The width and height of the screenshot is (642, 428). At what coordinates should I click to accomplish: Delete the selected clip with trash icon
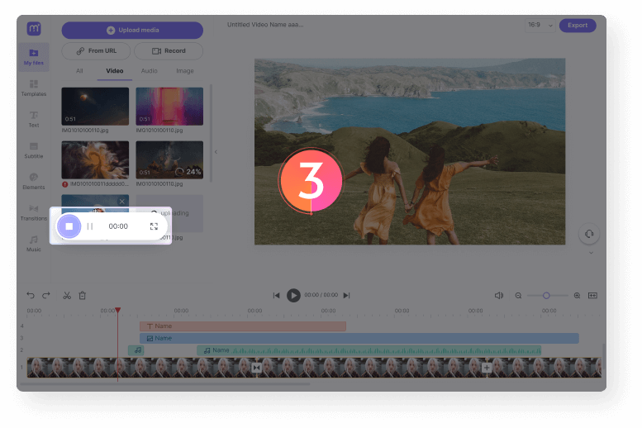83,295
